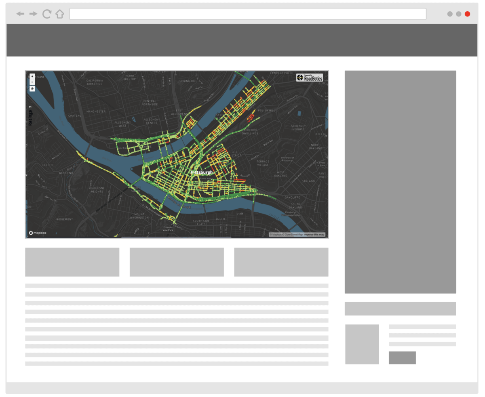Image resolution: width=485 pixels, height=397 pixels.
Task: Click the Pittsburgh city label on map
Action: (x=201, y=172)
